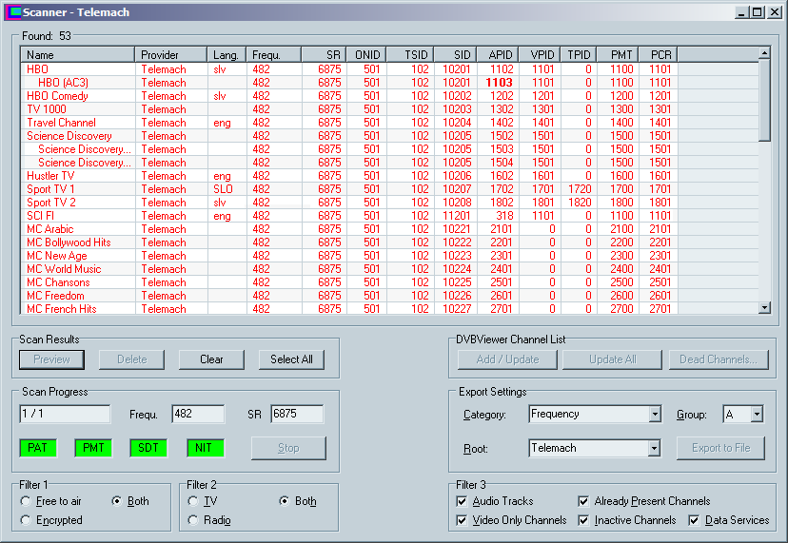
Task: Select the SCI FI channel row
Action: pyautogui.click(x=349, y=216)
